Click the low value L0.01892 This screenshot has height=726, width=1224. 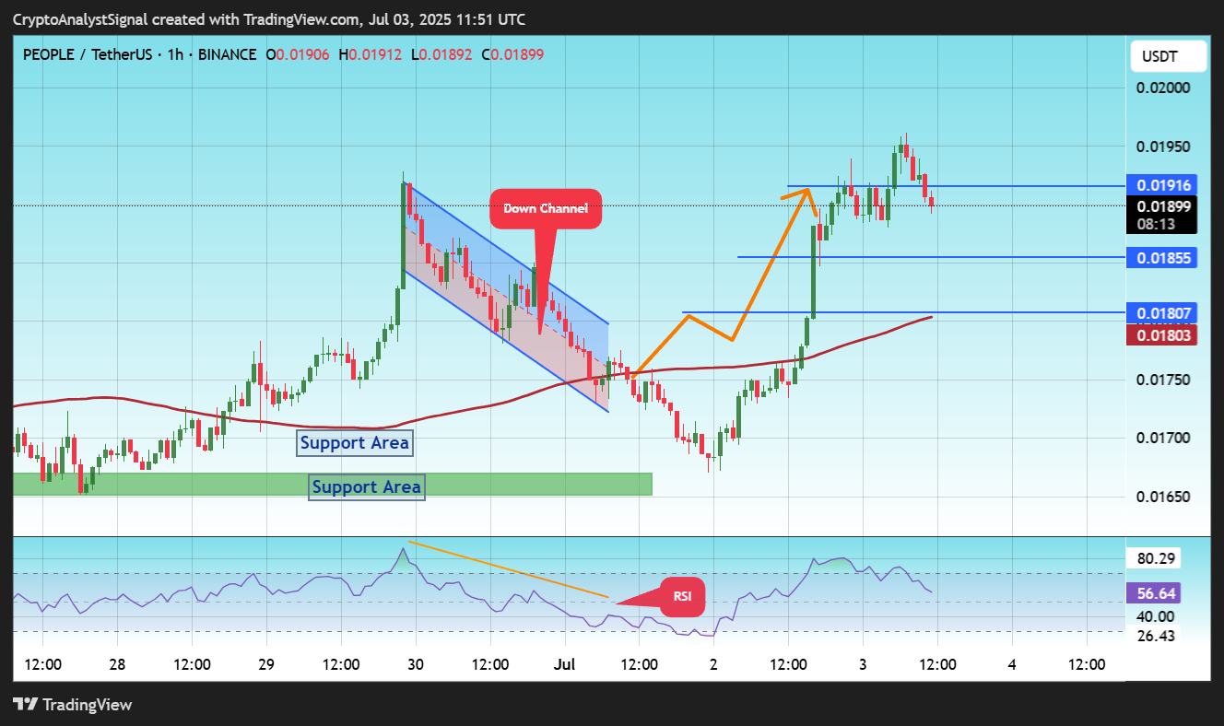coord(441,54)
